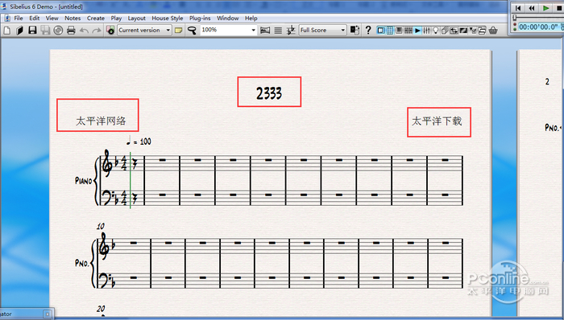Create a new score with New icon
564x320 pixels.
6,31
